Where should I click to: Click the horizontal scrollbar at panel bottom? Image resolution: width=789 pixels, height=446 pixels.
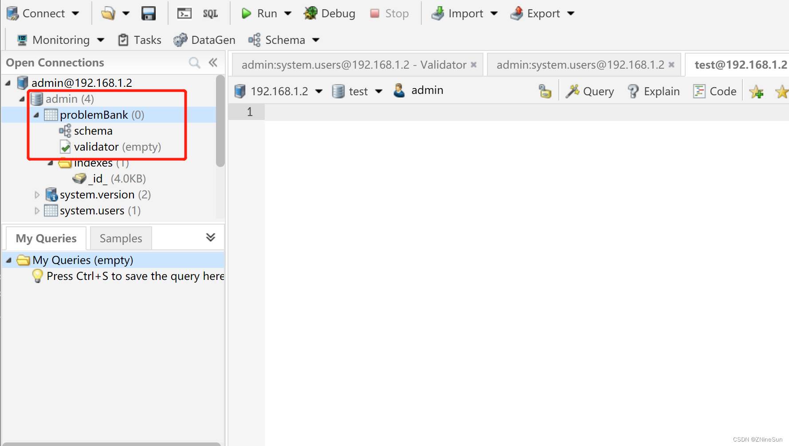(111, 444)
